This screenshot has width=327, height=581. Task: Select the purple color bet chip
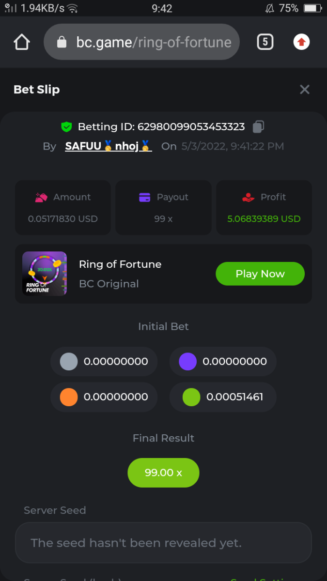[187, 362]
